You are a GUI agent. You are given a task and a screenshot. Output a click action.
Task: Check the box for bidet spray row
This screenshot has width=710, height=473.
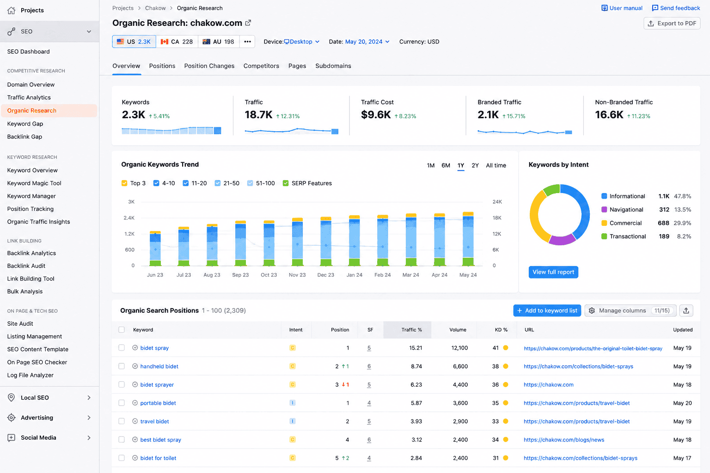click(x=122, y=348)
